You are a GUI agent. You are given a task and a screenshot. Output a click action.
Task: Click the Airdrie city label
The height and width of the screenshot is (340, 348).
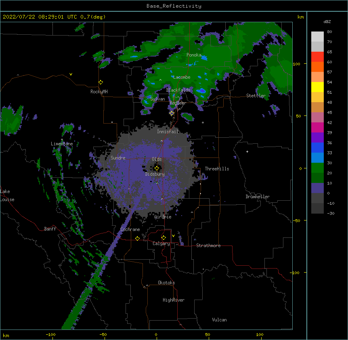163,217
